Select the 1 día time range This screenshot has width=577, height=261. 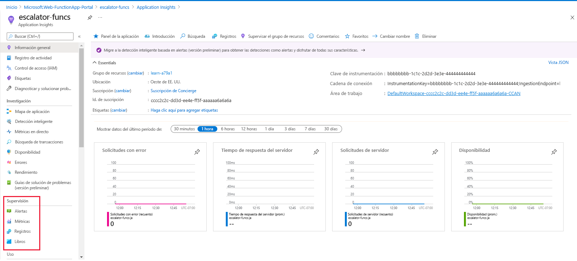coord(270,129)
